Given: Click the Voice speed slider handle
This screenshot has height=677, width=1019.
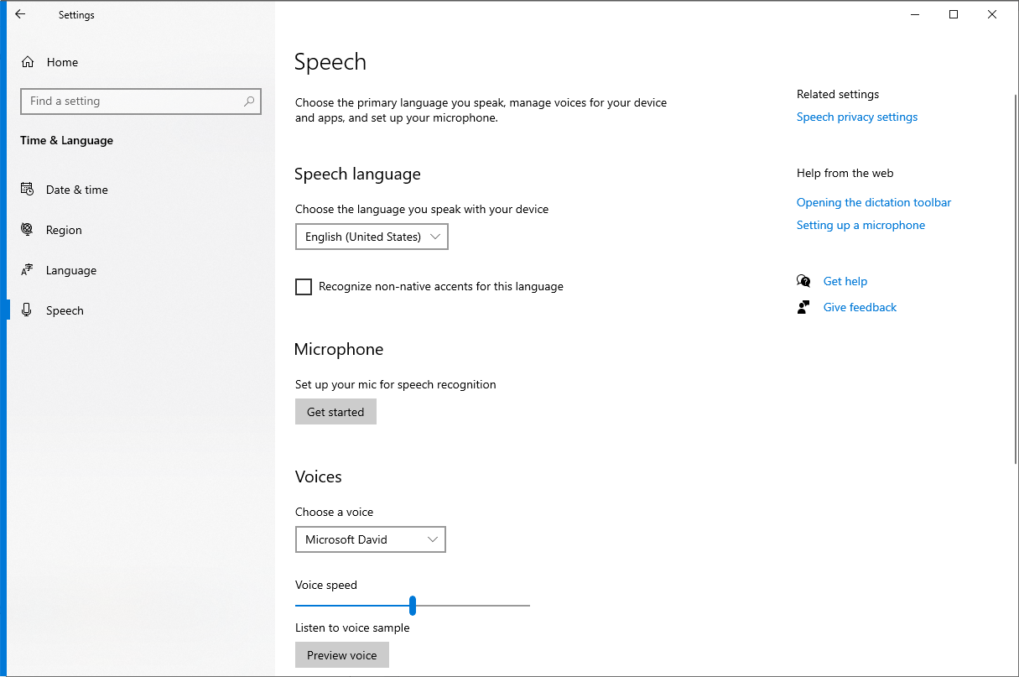Looking at the screenshot, I should tap(413, 605).
